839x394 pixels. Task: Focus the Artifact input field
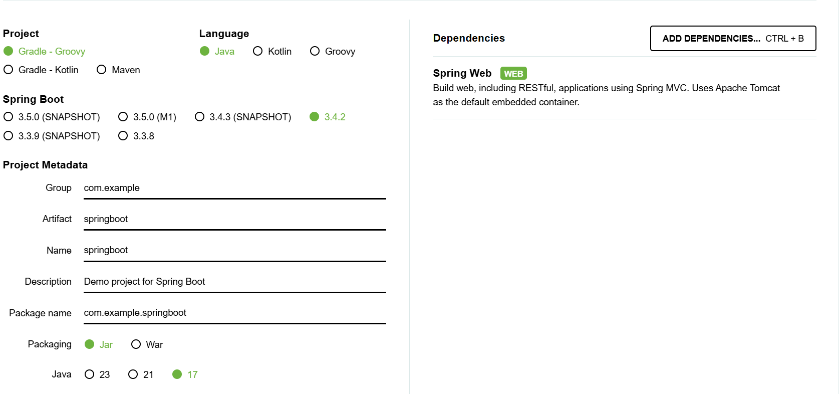pyautogui.click(x=235, y=219)
